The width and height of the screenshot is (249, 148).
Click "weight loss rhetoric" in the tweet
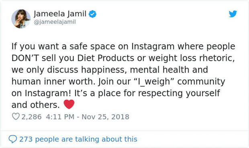[192, 58]
